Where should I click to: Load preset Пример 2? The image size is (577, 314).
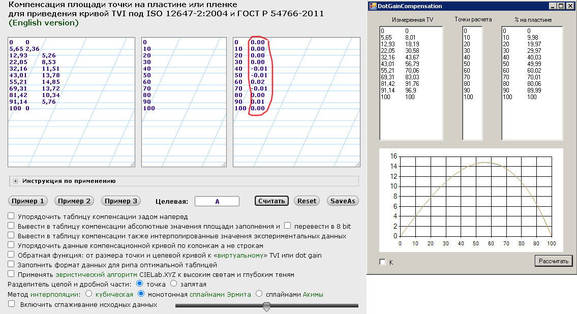coord(74,201)
